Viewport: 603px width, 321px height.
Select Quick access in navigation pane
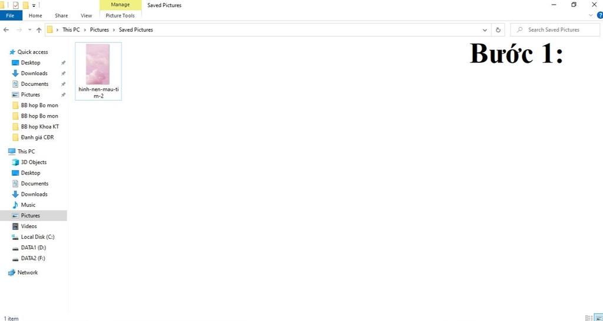[x=33, y=52]
